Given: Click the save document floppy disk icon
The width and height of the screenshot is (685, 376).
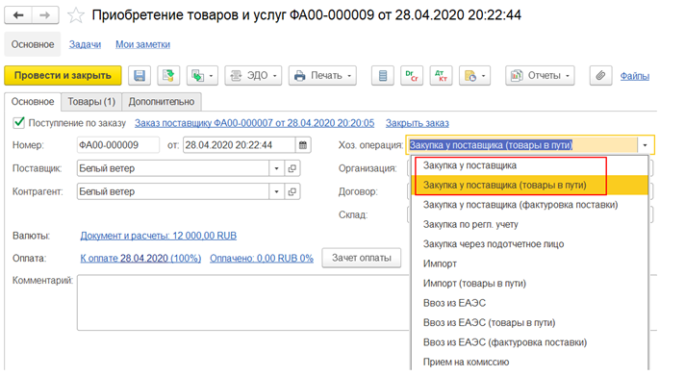Looking at the screenshot, I should coord(140,76).
